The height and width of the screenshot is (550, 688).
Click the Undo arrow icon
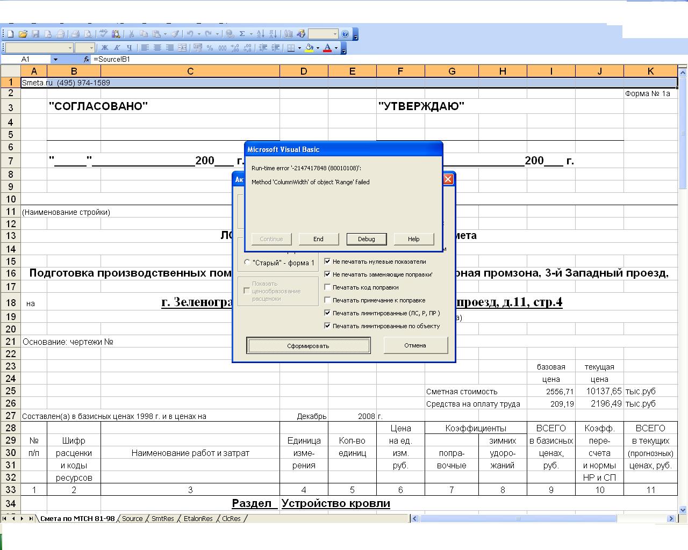point(190,34)
